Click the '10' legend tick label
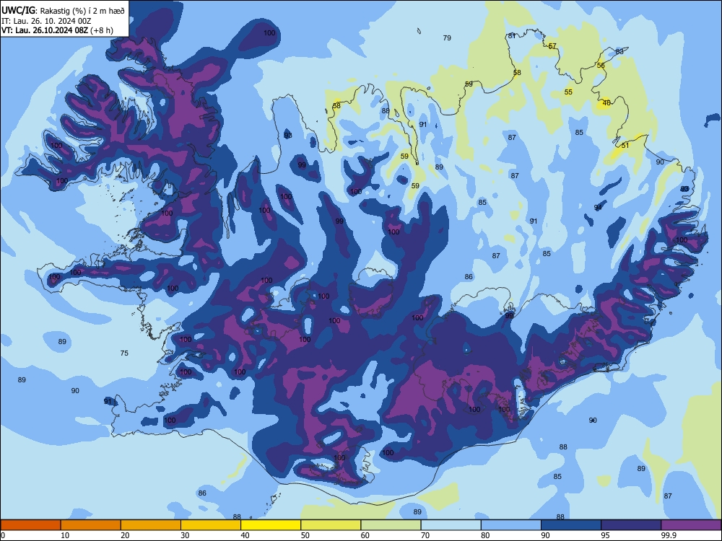This screenshot has height=541, width=722. 66,535
